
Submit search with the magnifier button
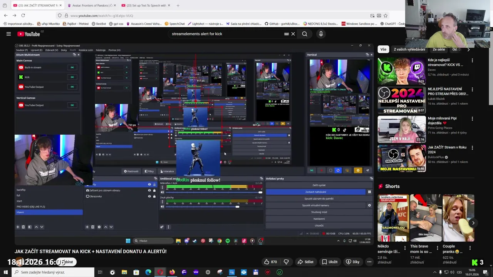click(x=305, y=34)
